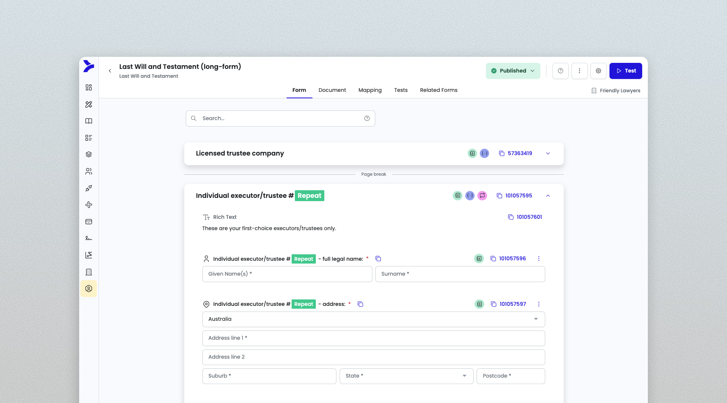Click the dashboard grid icon in sidebar

(89, 87)
